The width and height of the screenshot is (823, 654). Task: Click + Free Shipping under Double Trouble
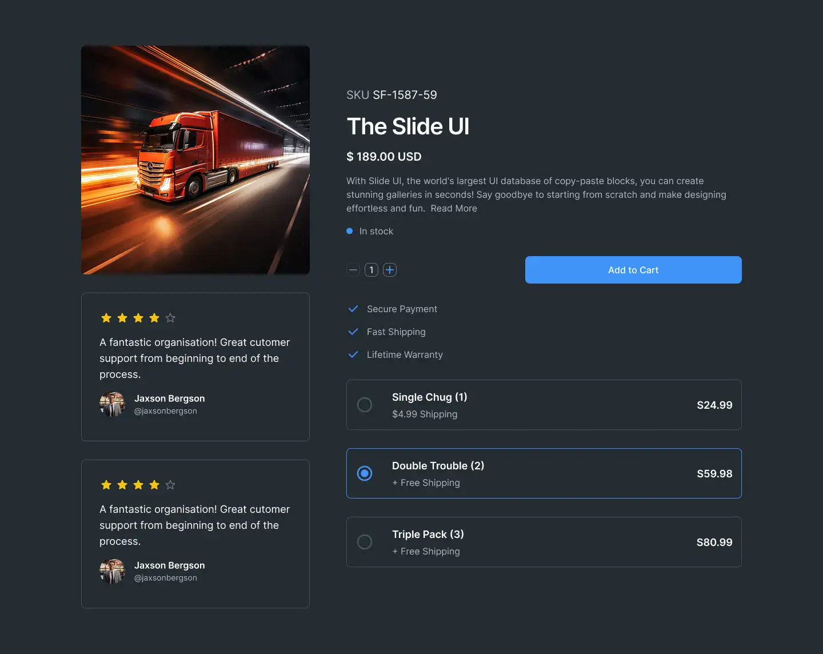426,483
